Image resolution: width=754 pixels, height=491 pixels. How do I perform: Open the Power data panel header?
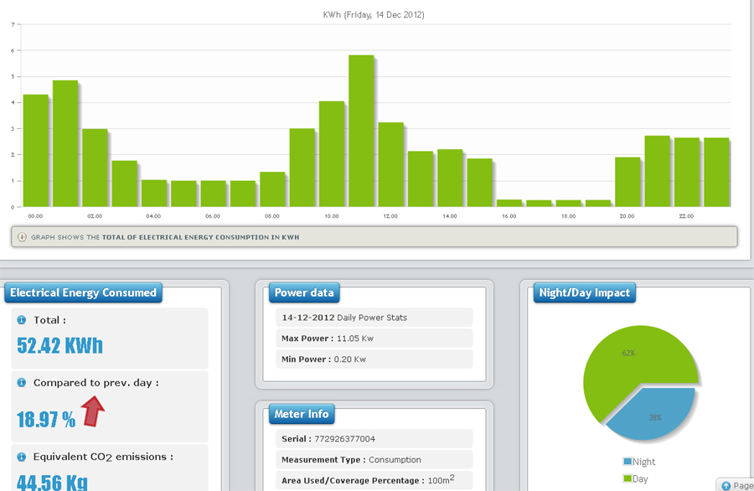(x=304, y=292)
